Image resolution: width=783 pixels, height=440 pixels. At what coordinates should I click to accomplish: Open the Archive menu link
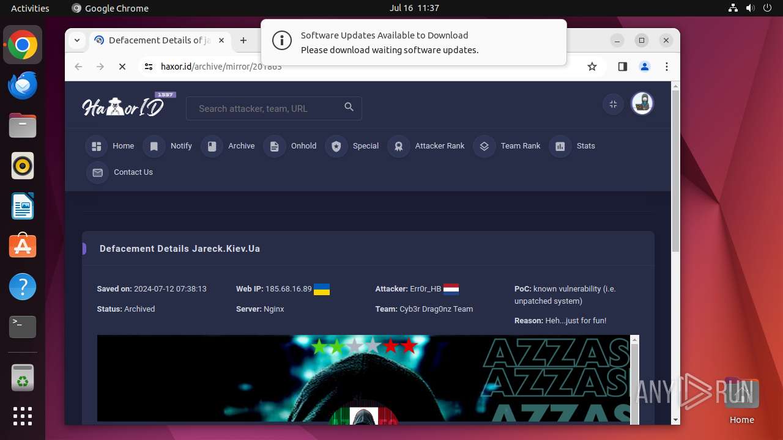pos(241,146)
